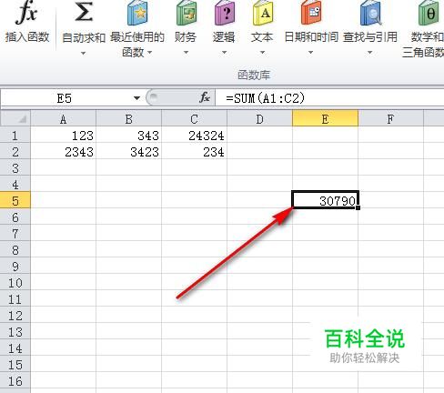Select row 3 header
Viewport: 444px width, 393px height.
click(15, 168)
